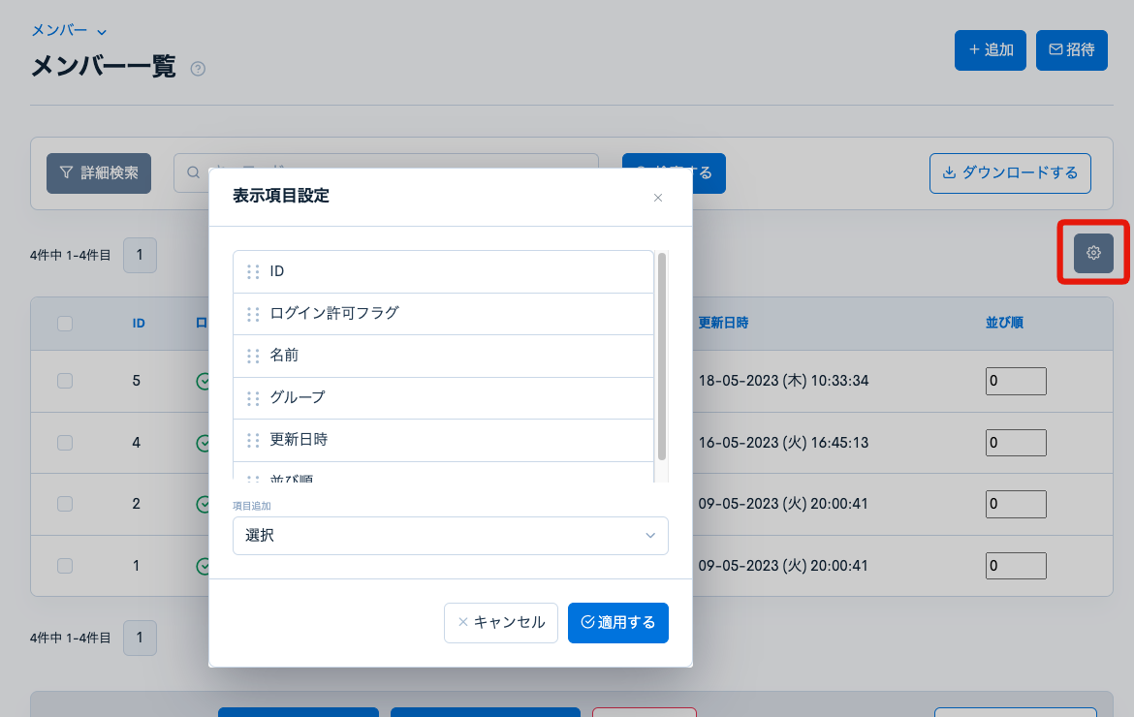1134x717 pixels.
Task: Click the 並び順 input for row ID 2
Action: (1016, 504)
